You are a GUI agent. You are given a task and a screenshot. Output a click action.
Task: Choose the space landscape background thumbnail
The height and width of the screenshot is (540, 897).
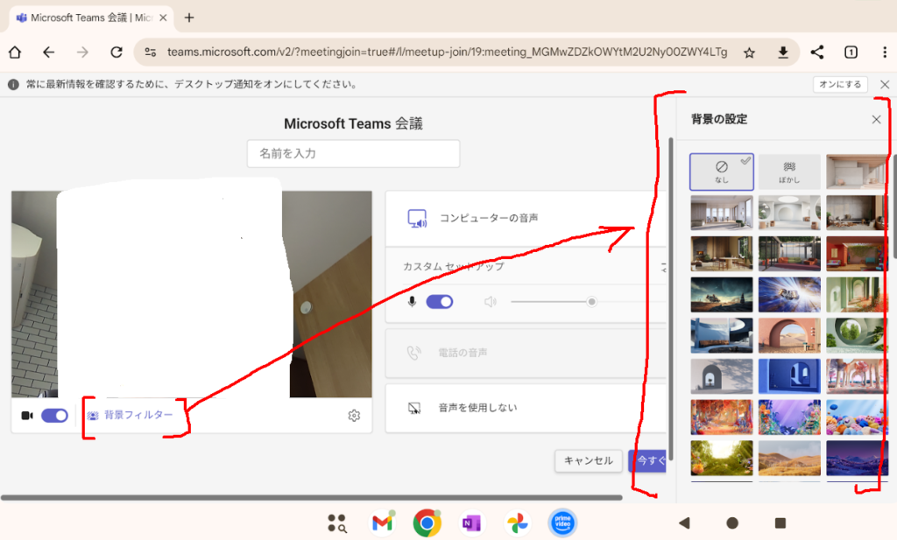tap(722, 295)
